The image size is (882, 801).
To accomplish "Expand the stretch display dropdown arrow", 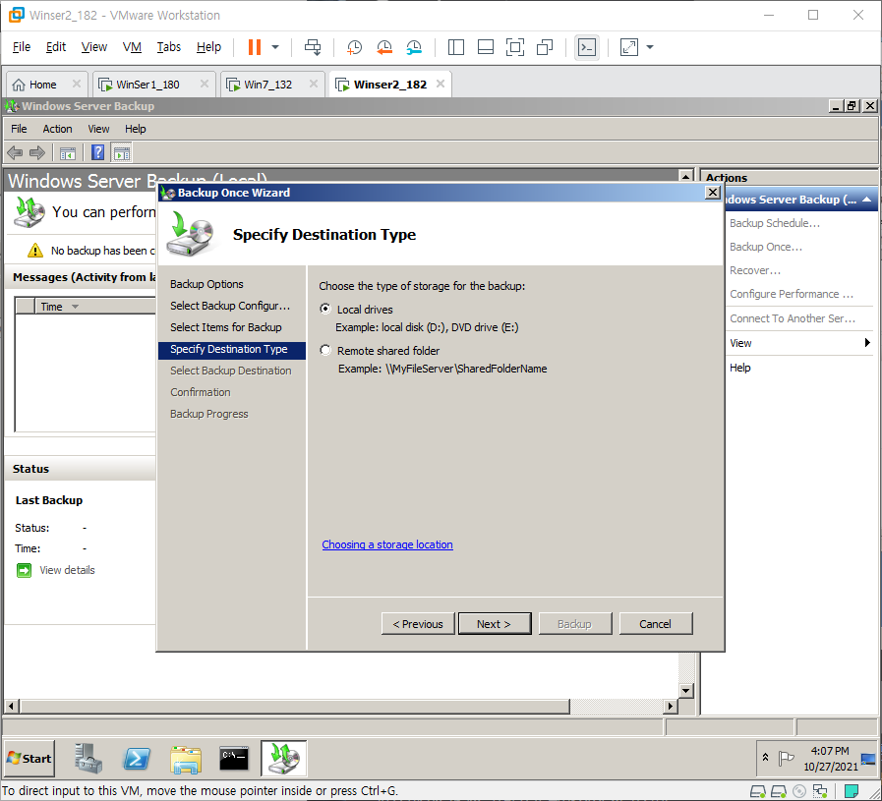I will (650, 47).
